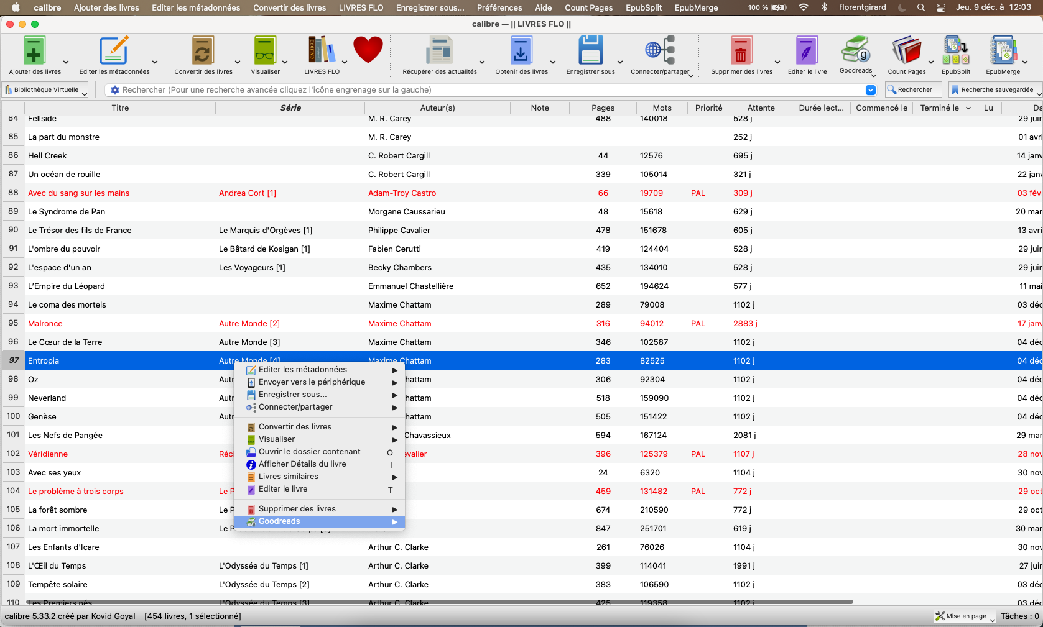Expand the Supprimer des livres dropdown arrow
This screenshot has width=1043, height=627.
777,62
